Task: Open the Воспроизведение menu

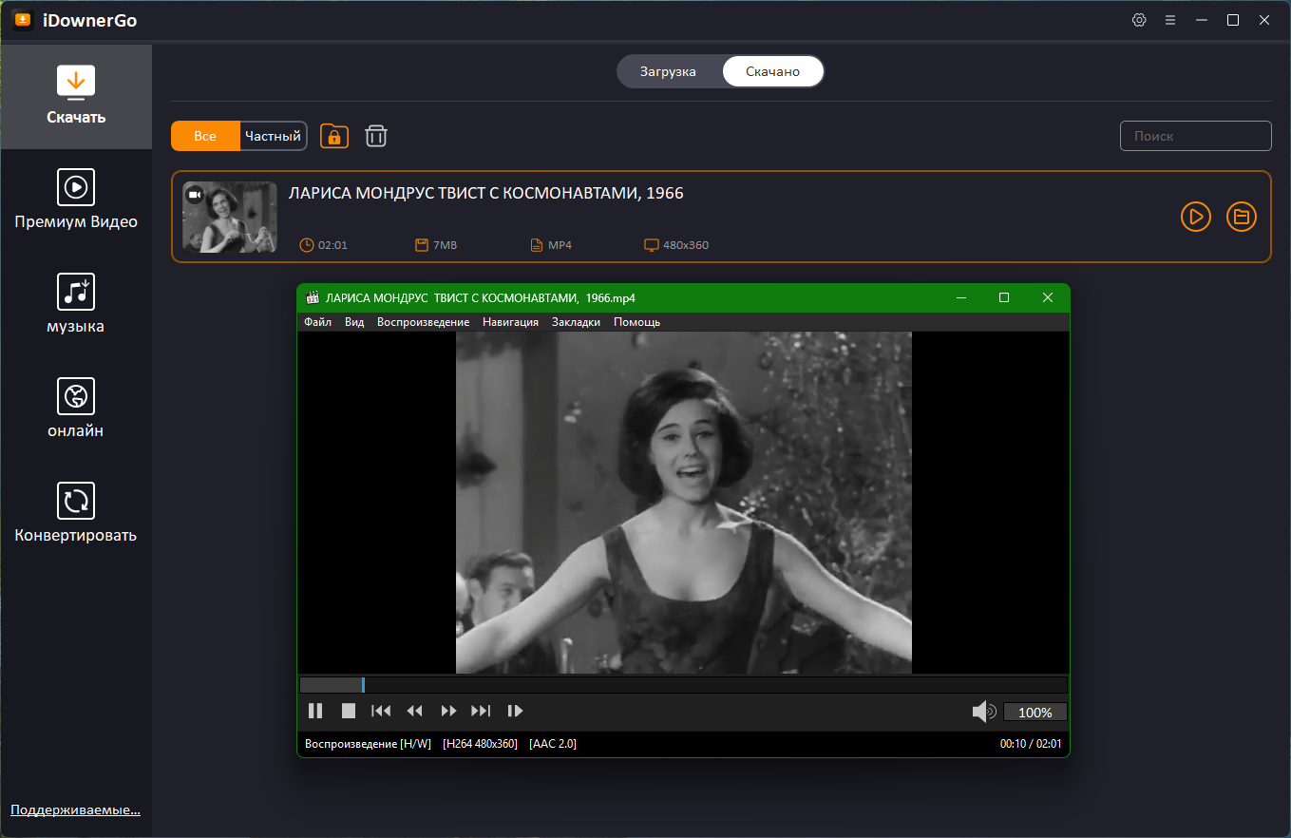Action: [x=423, y=322]
